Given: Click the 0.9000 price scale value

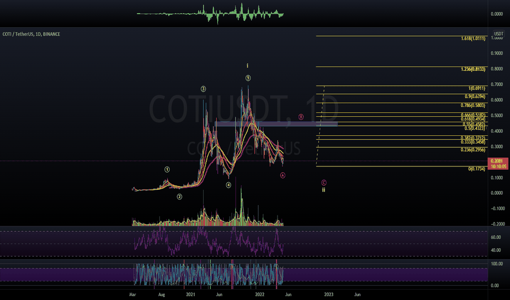Looking at the screenshot, I should [x=497, y=53].
